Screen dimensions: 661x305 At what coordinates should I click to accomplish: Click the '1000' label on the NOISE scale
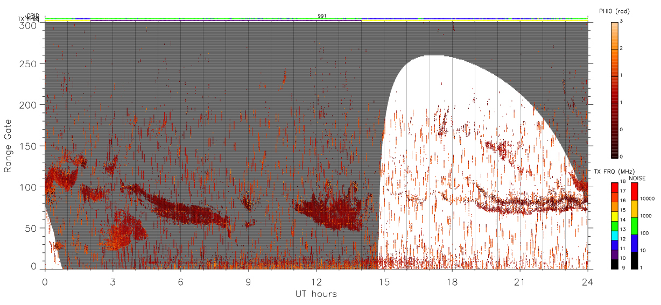click(x=646, y=216)
